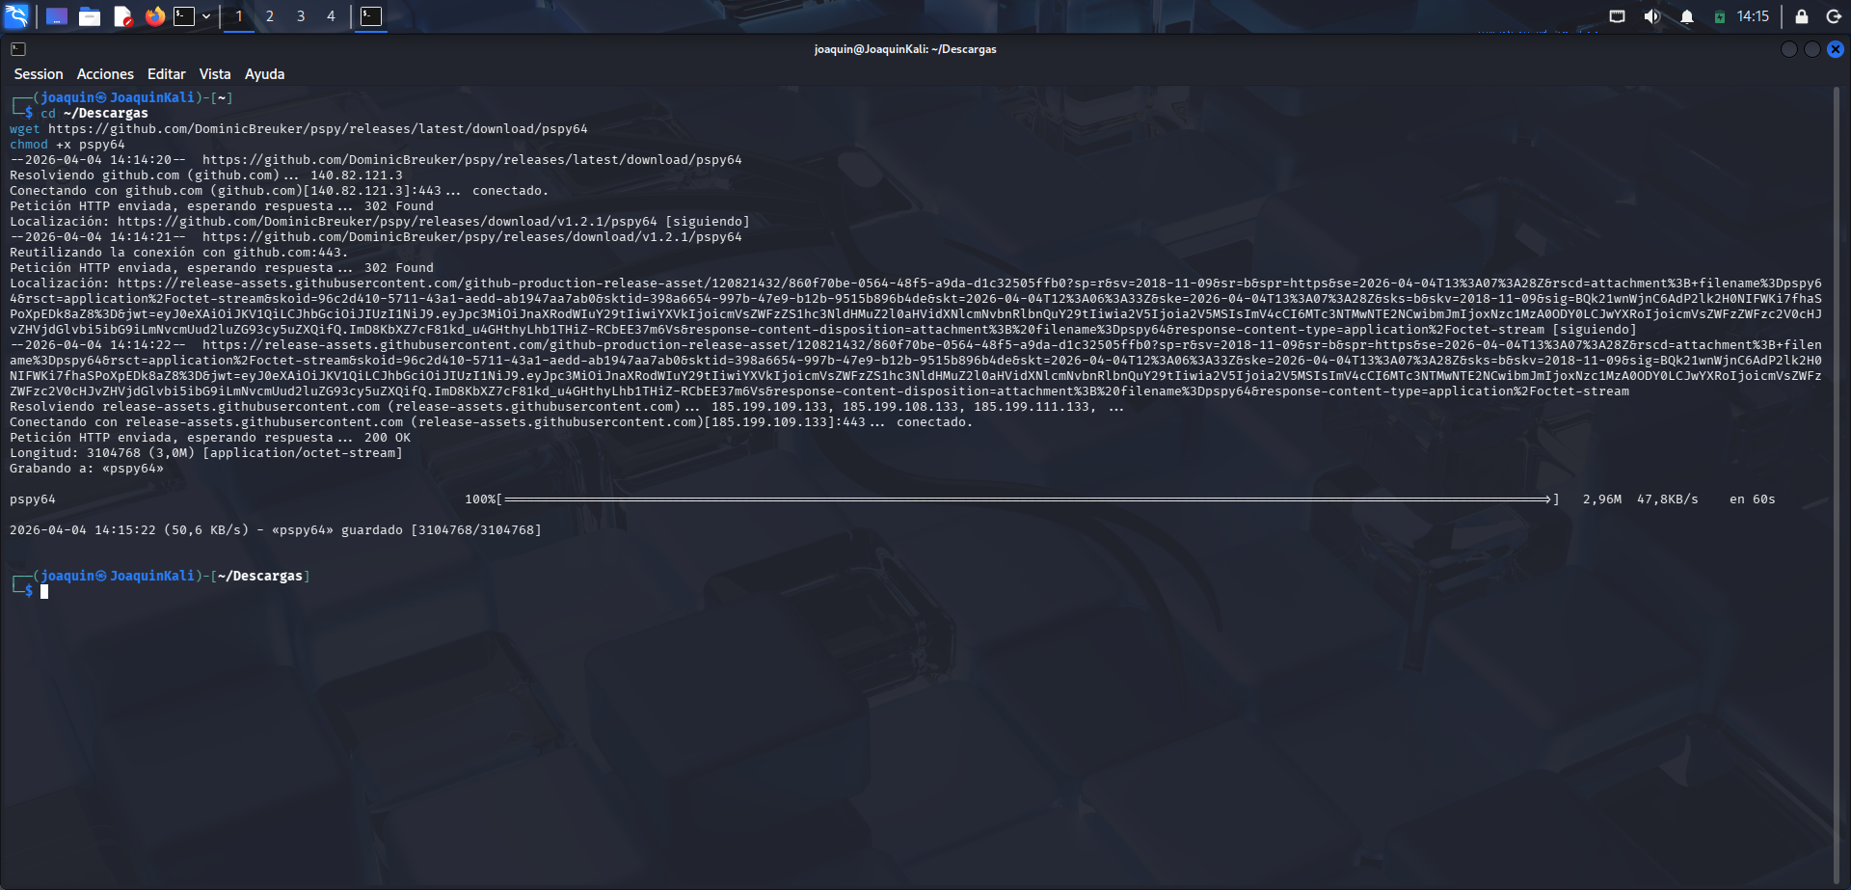Open the Vista menu
Screen dimensions: 1851x890
pyautogui.click(x=214, y=73)
